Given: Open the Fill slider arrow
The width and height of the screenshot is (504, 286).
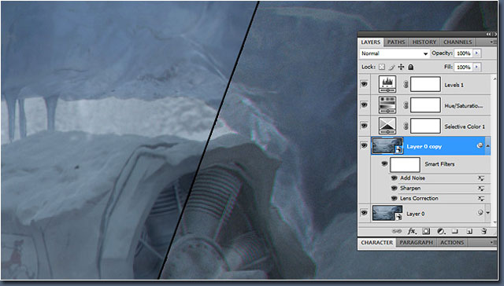Looking at the screenshot, I should click(477, 67).
